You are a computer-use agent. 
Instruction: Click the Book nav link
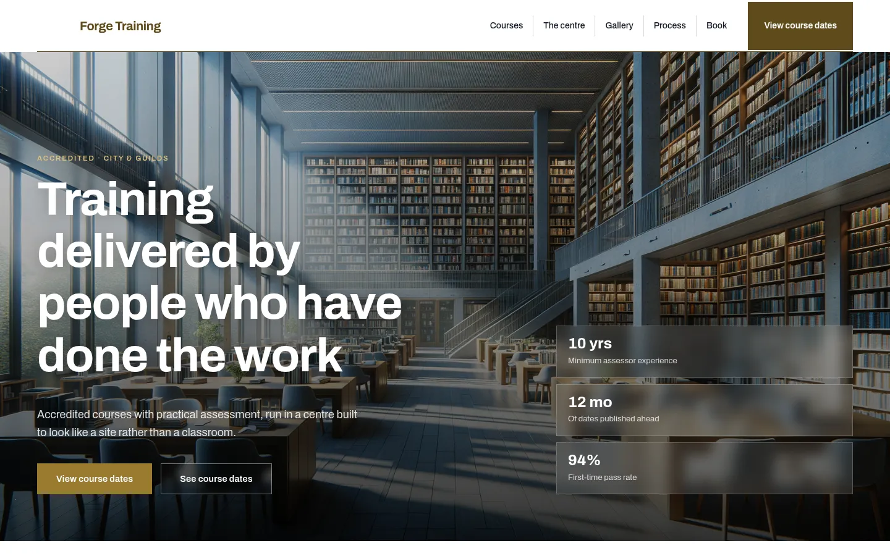pos(716,25)
